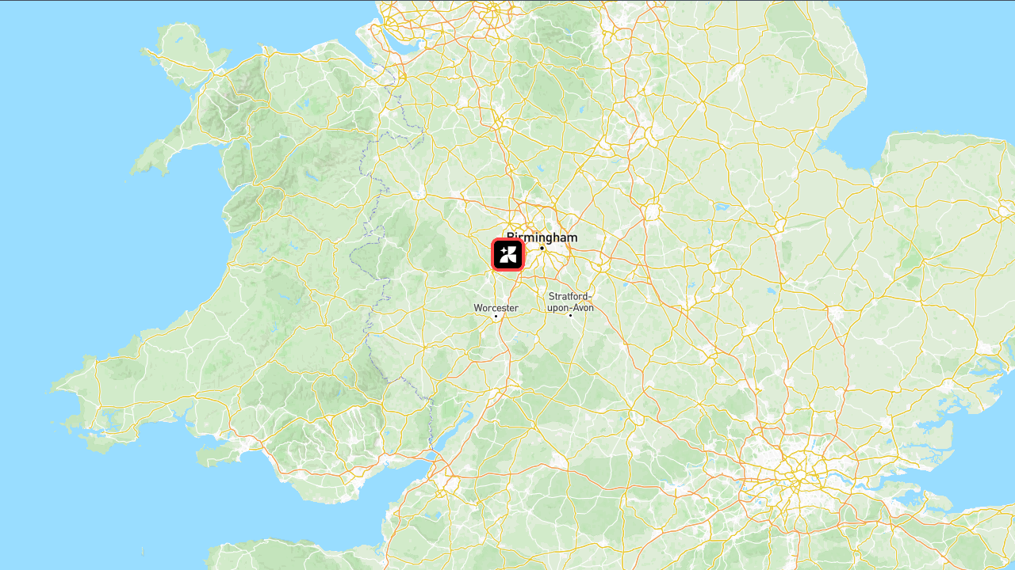Click the Stratford-upon-Avon location dot
Viewport: 1015px width, 570px height.
pyautogui.click(x=570, y=315)
